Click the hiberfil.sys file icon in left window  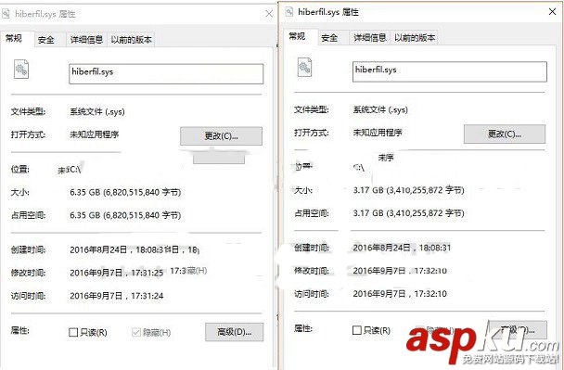coord(21,70)
